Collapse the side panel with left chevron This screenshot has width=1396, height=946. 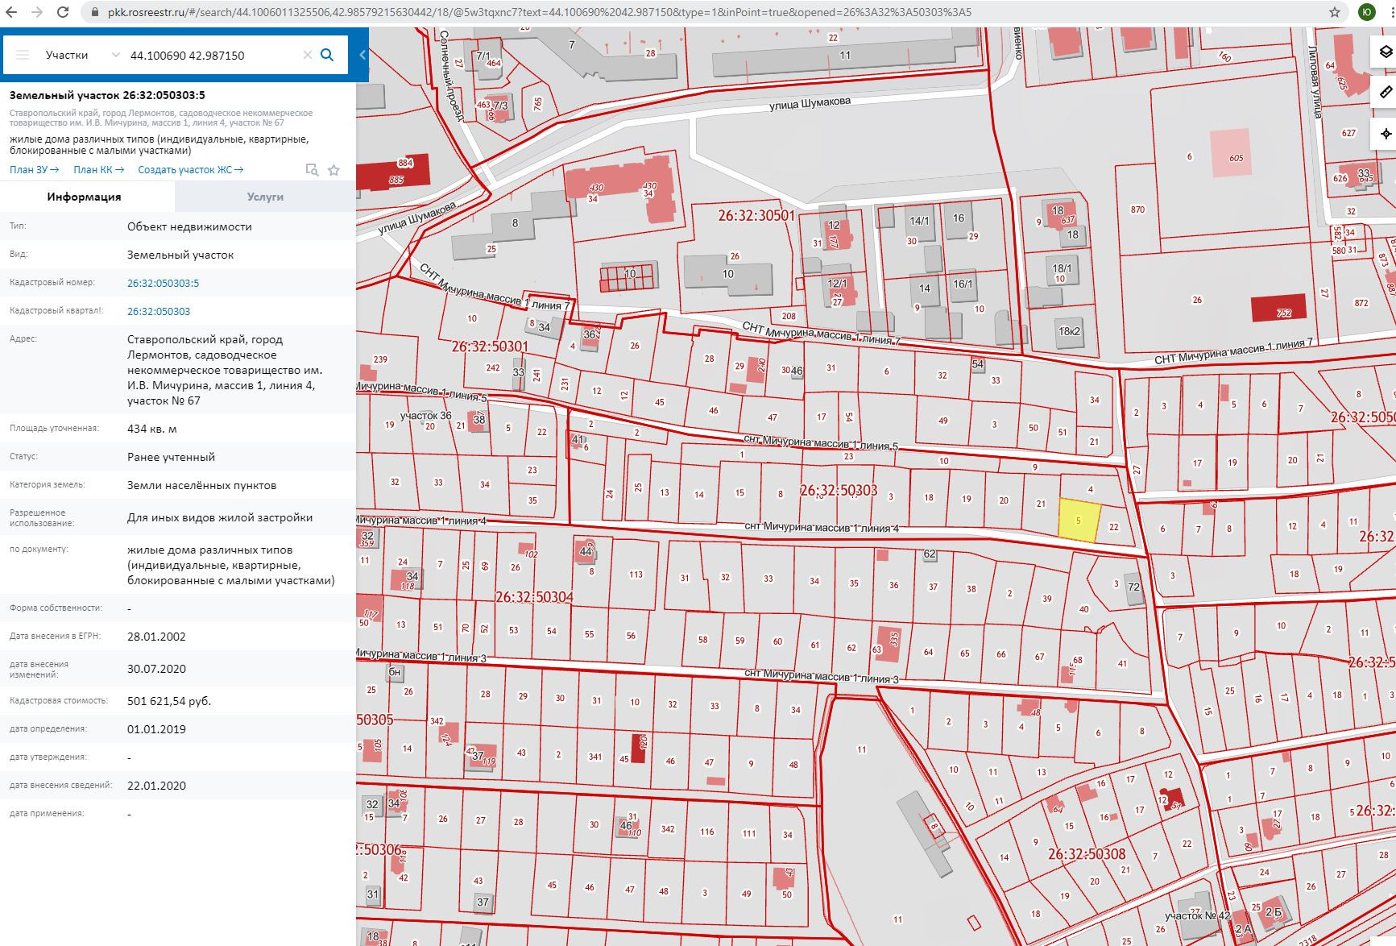[x=362, y=55]
